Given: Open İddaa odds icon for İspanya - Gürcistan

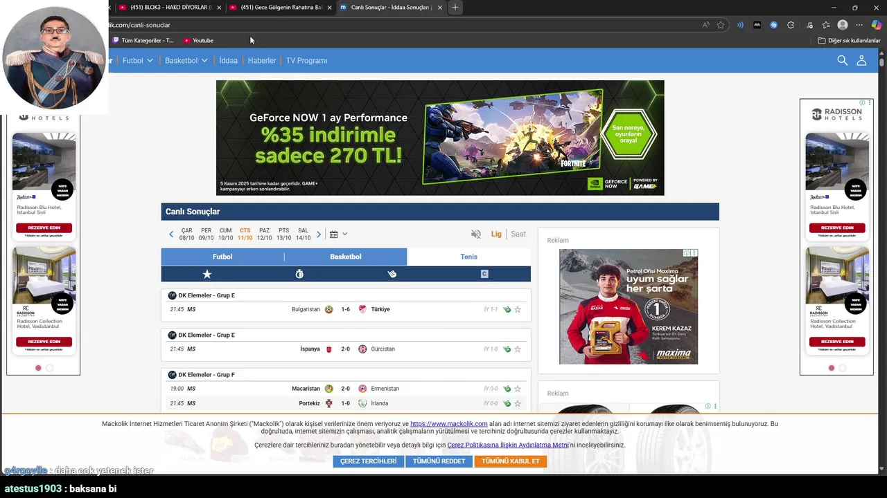Looking at the screenshot, I should click(x=507, y=349).
